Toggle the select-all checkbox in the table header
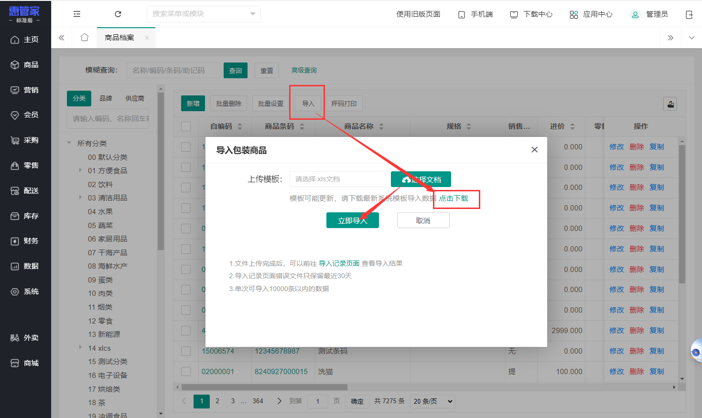 click(186, 126)
